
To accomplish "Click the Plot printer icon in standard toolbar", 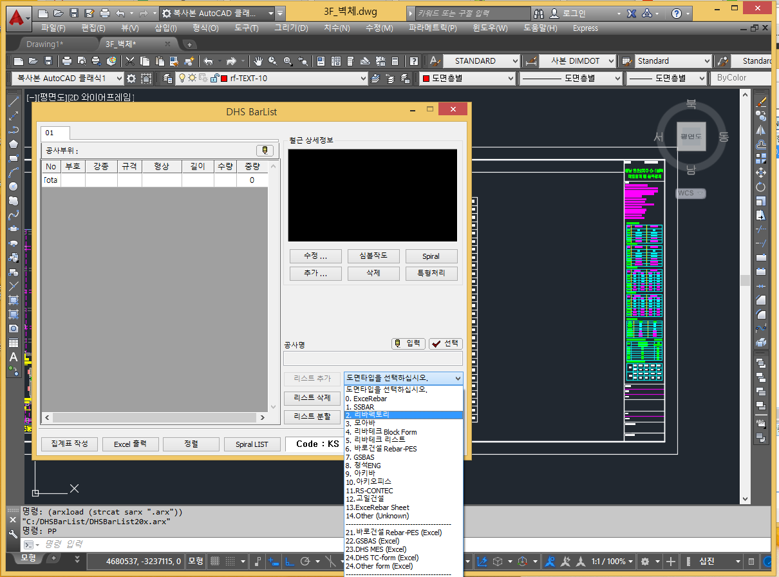I will [x=67, y=61].
